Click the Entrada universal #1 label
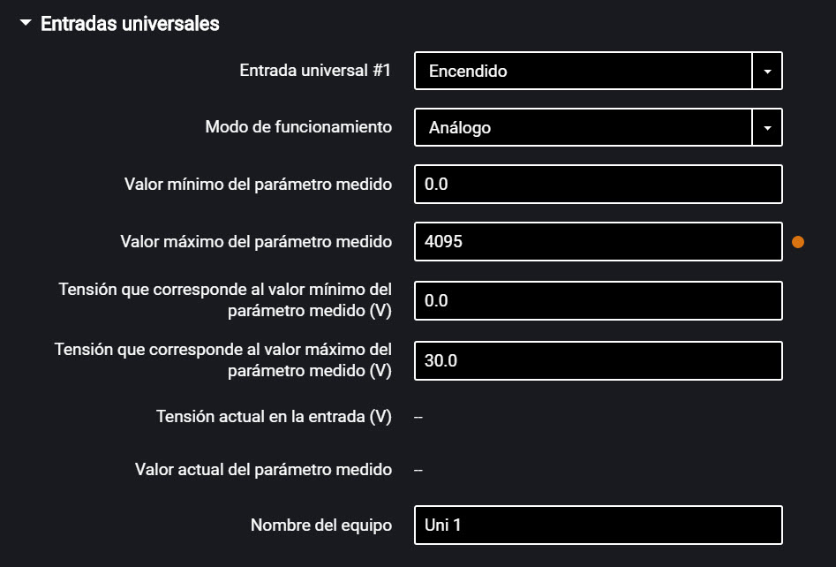The width and height of the screenshot is (836, 567). (x=315, y=71)
